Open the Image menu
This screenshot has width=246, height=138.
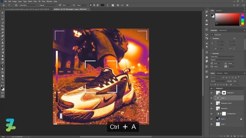15,2
